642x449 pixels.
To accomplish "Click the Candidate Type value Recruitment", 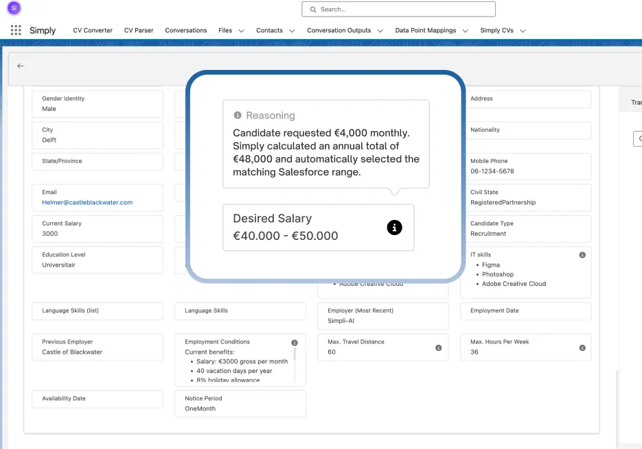I will pyautogui.click(x=488, y=234).
